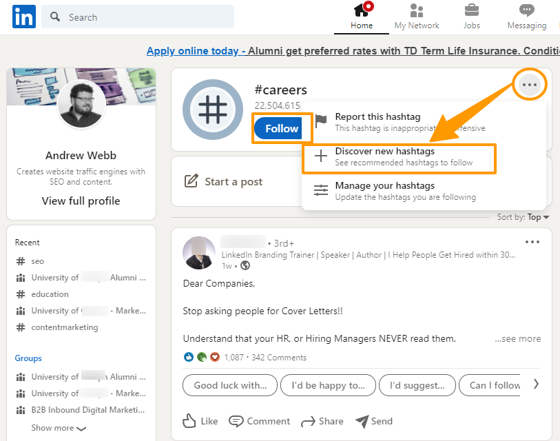This screenshot has width=560, height=441.
Task: Click the Comment icon under the post
Action: point(236,421)
